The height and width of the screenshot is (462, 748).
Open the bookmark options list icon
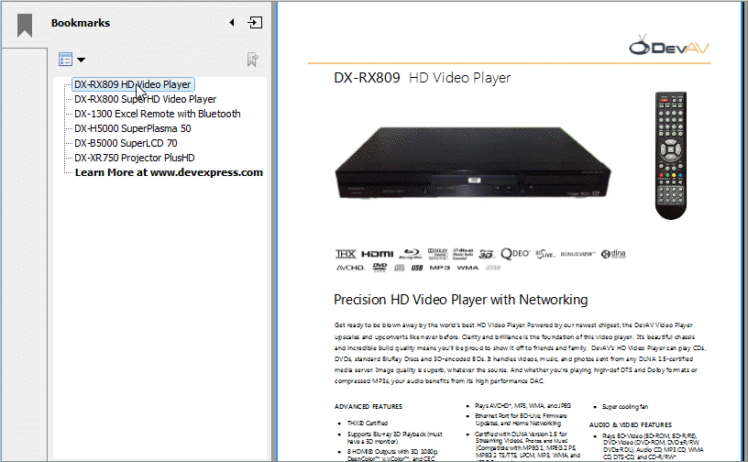pyautogui.click(x=65, y=60)
